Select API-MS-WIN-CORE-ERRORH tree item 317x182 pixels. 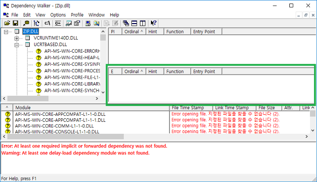click(x=72, y=51)
